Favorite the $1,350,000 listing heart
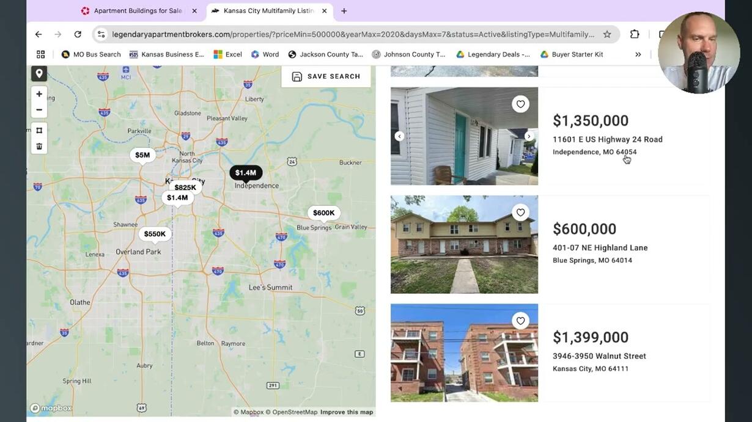752x422 pixels. coord(520,104)
